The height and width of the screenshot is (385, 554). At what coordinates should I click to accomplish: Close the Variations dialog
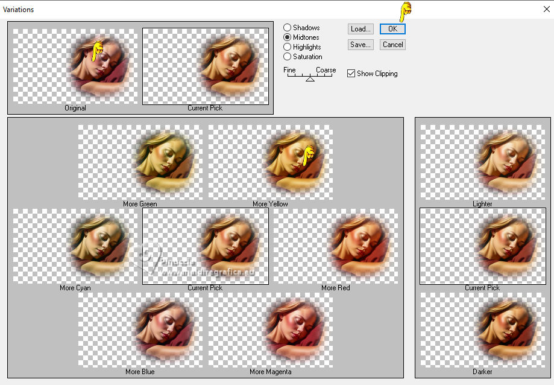[x=546, y=9]
